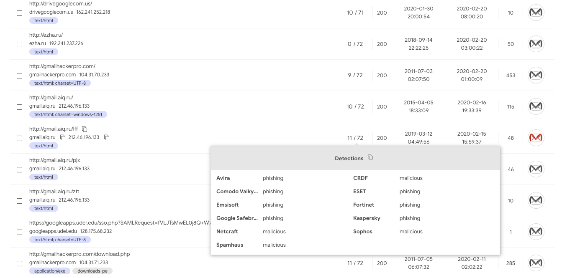Click IP address 104.31.71.233
The width and height of the screenshot is (562, 278).
coord(94,263)
